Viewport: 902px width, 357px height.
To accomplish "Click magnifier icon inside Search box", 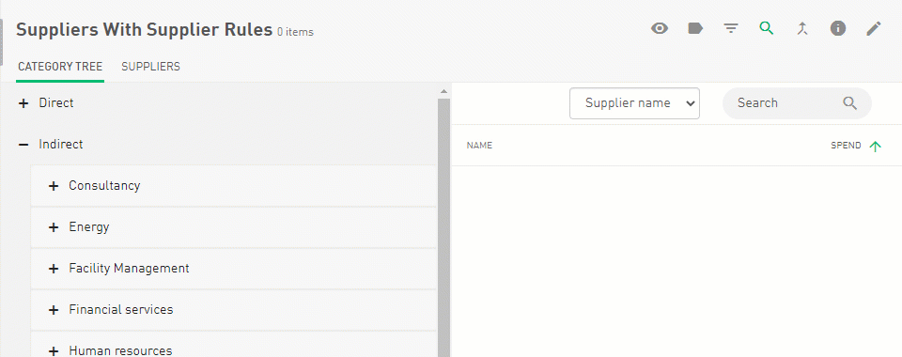I will [x=850, y=103].
